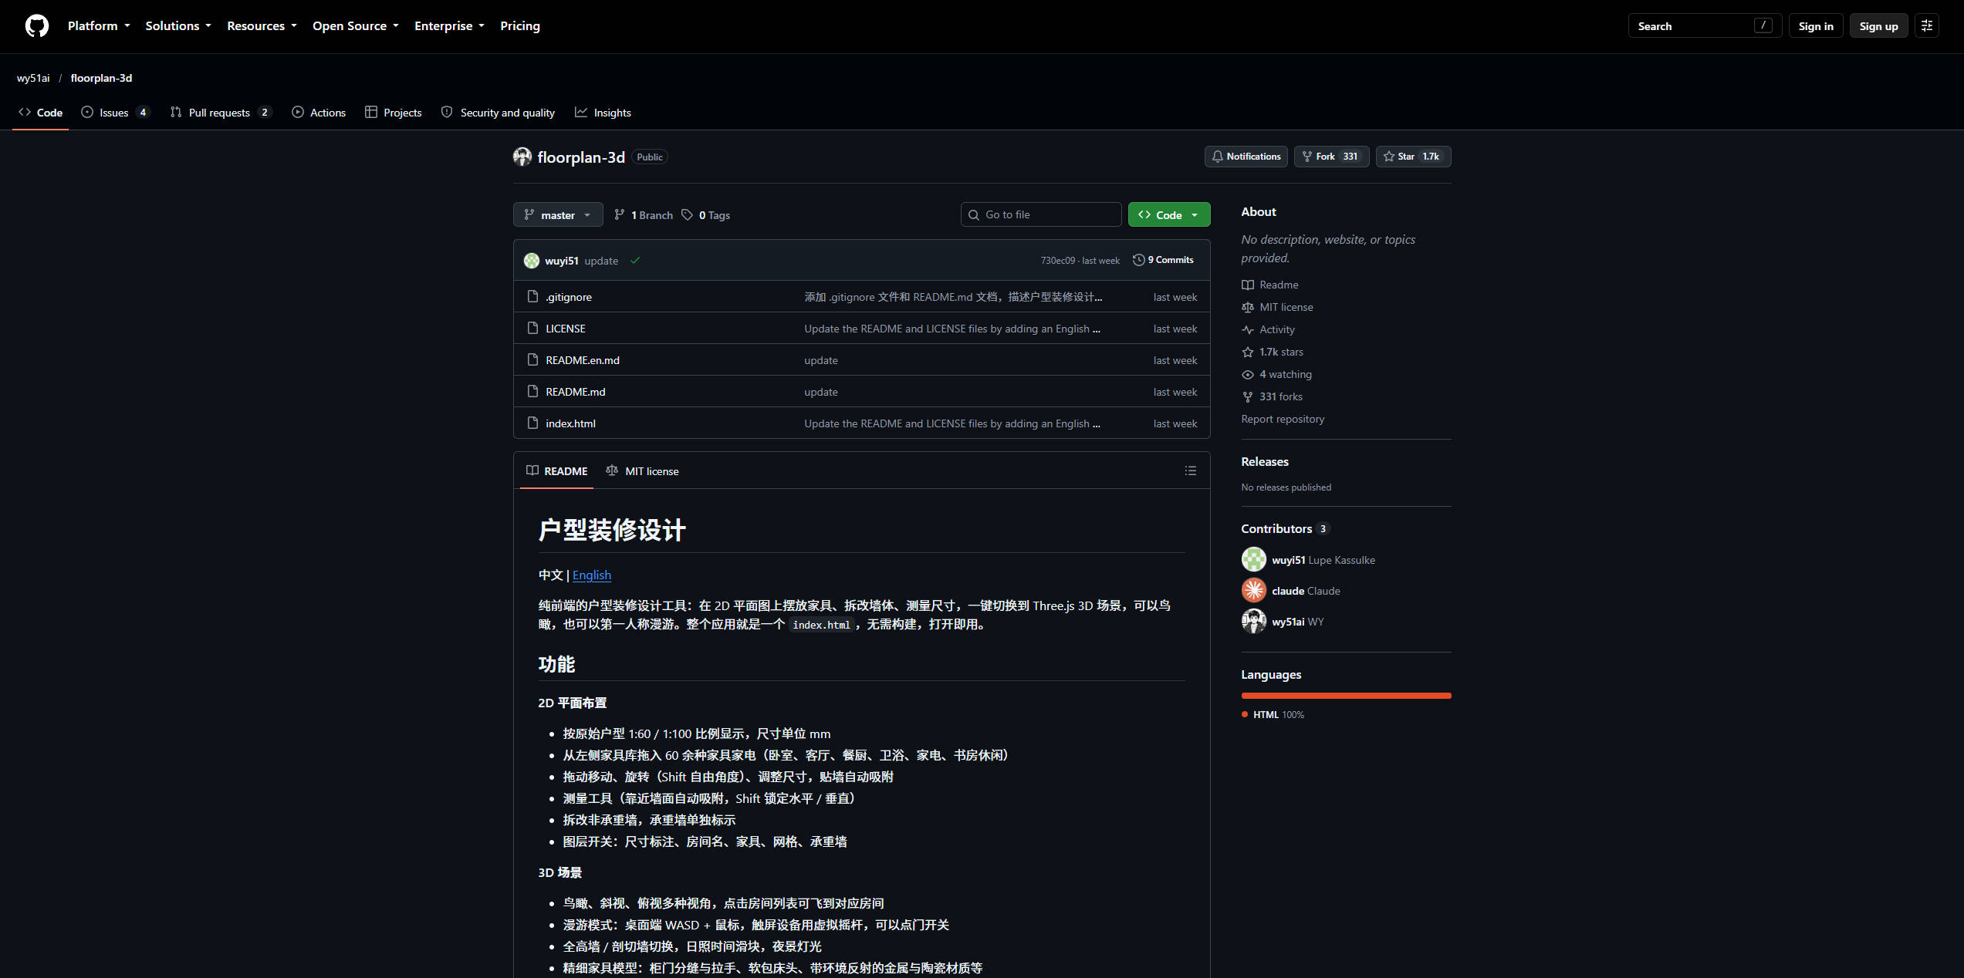The width and height of the screenshot is (1964, 978).
Task: Open the master branch selector
Action: (558, 214)
